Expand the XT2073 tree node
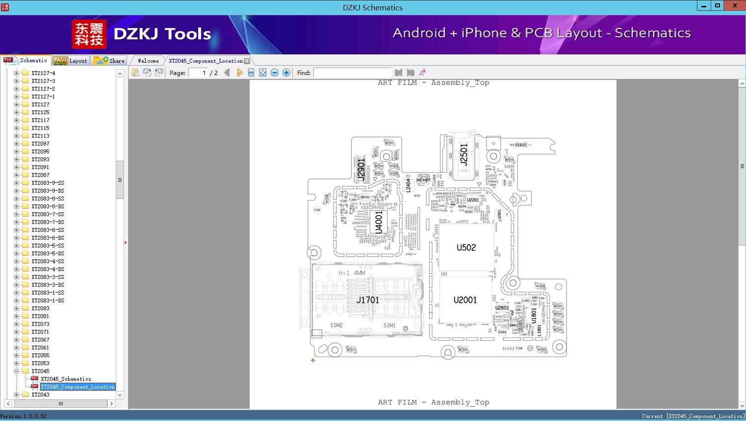Image resolution: width=746 pixels, height=421 pixels. (x=16, y=324)
